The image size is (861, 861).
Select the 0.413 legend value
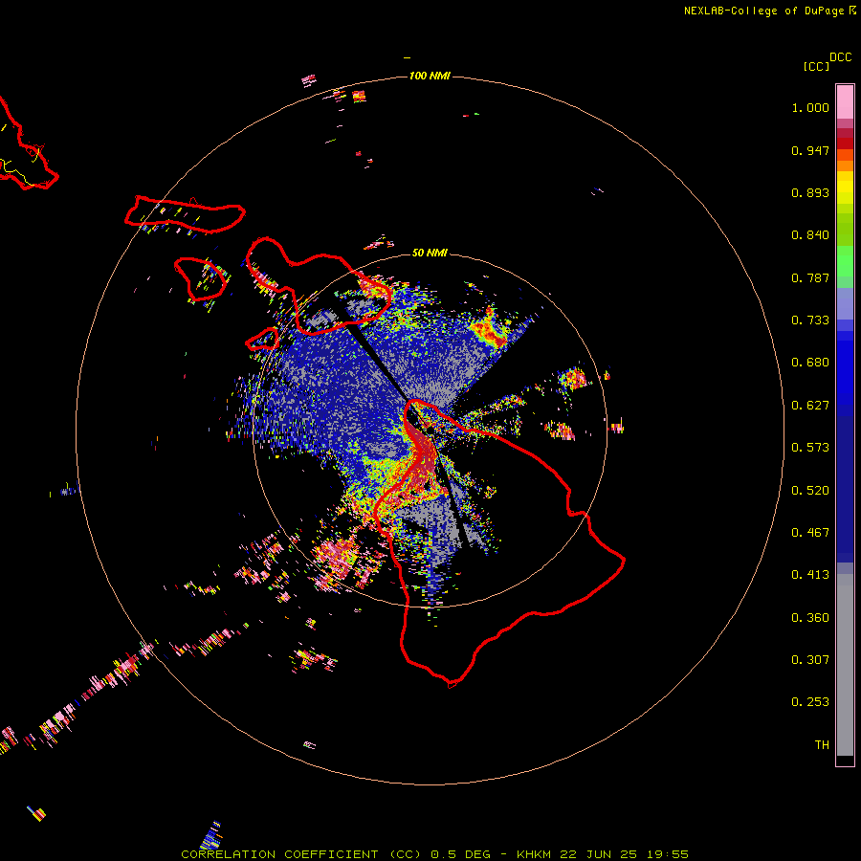[x=810, y=575]
